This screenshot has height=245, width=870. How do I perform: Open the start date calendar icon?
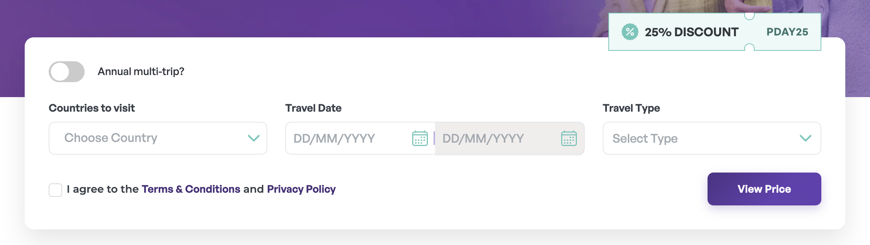point(420,139)
